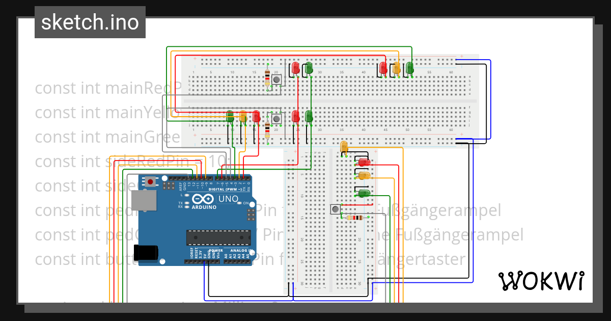The image size is (611, 321).
Task: Select the red LED on the top breadboard
Action: [x=294, y=68]
